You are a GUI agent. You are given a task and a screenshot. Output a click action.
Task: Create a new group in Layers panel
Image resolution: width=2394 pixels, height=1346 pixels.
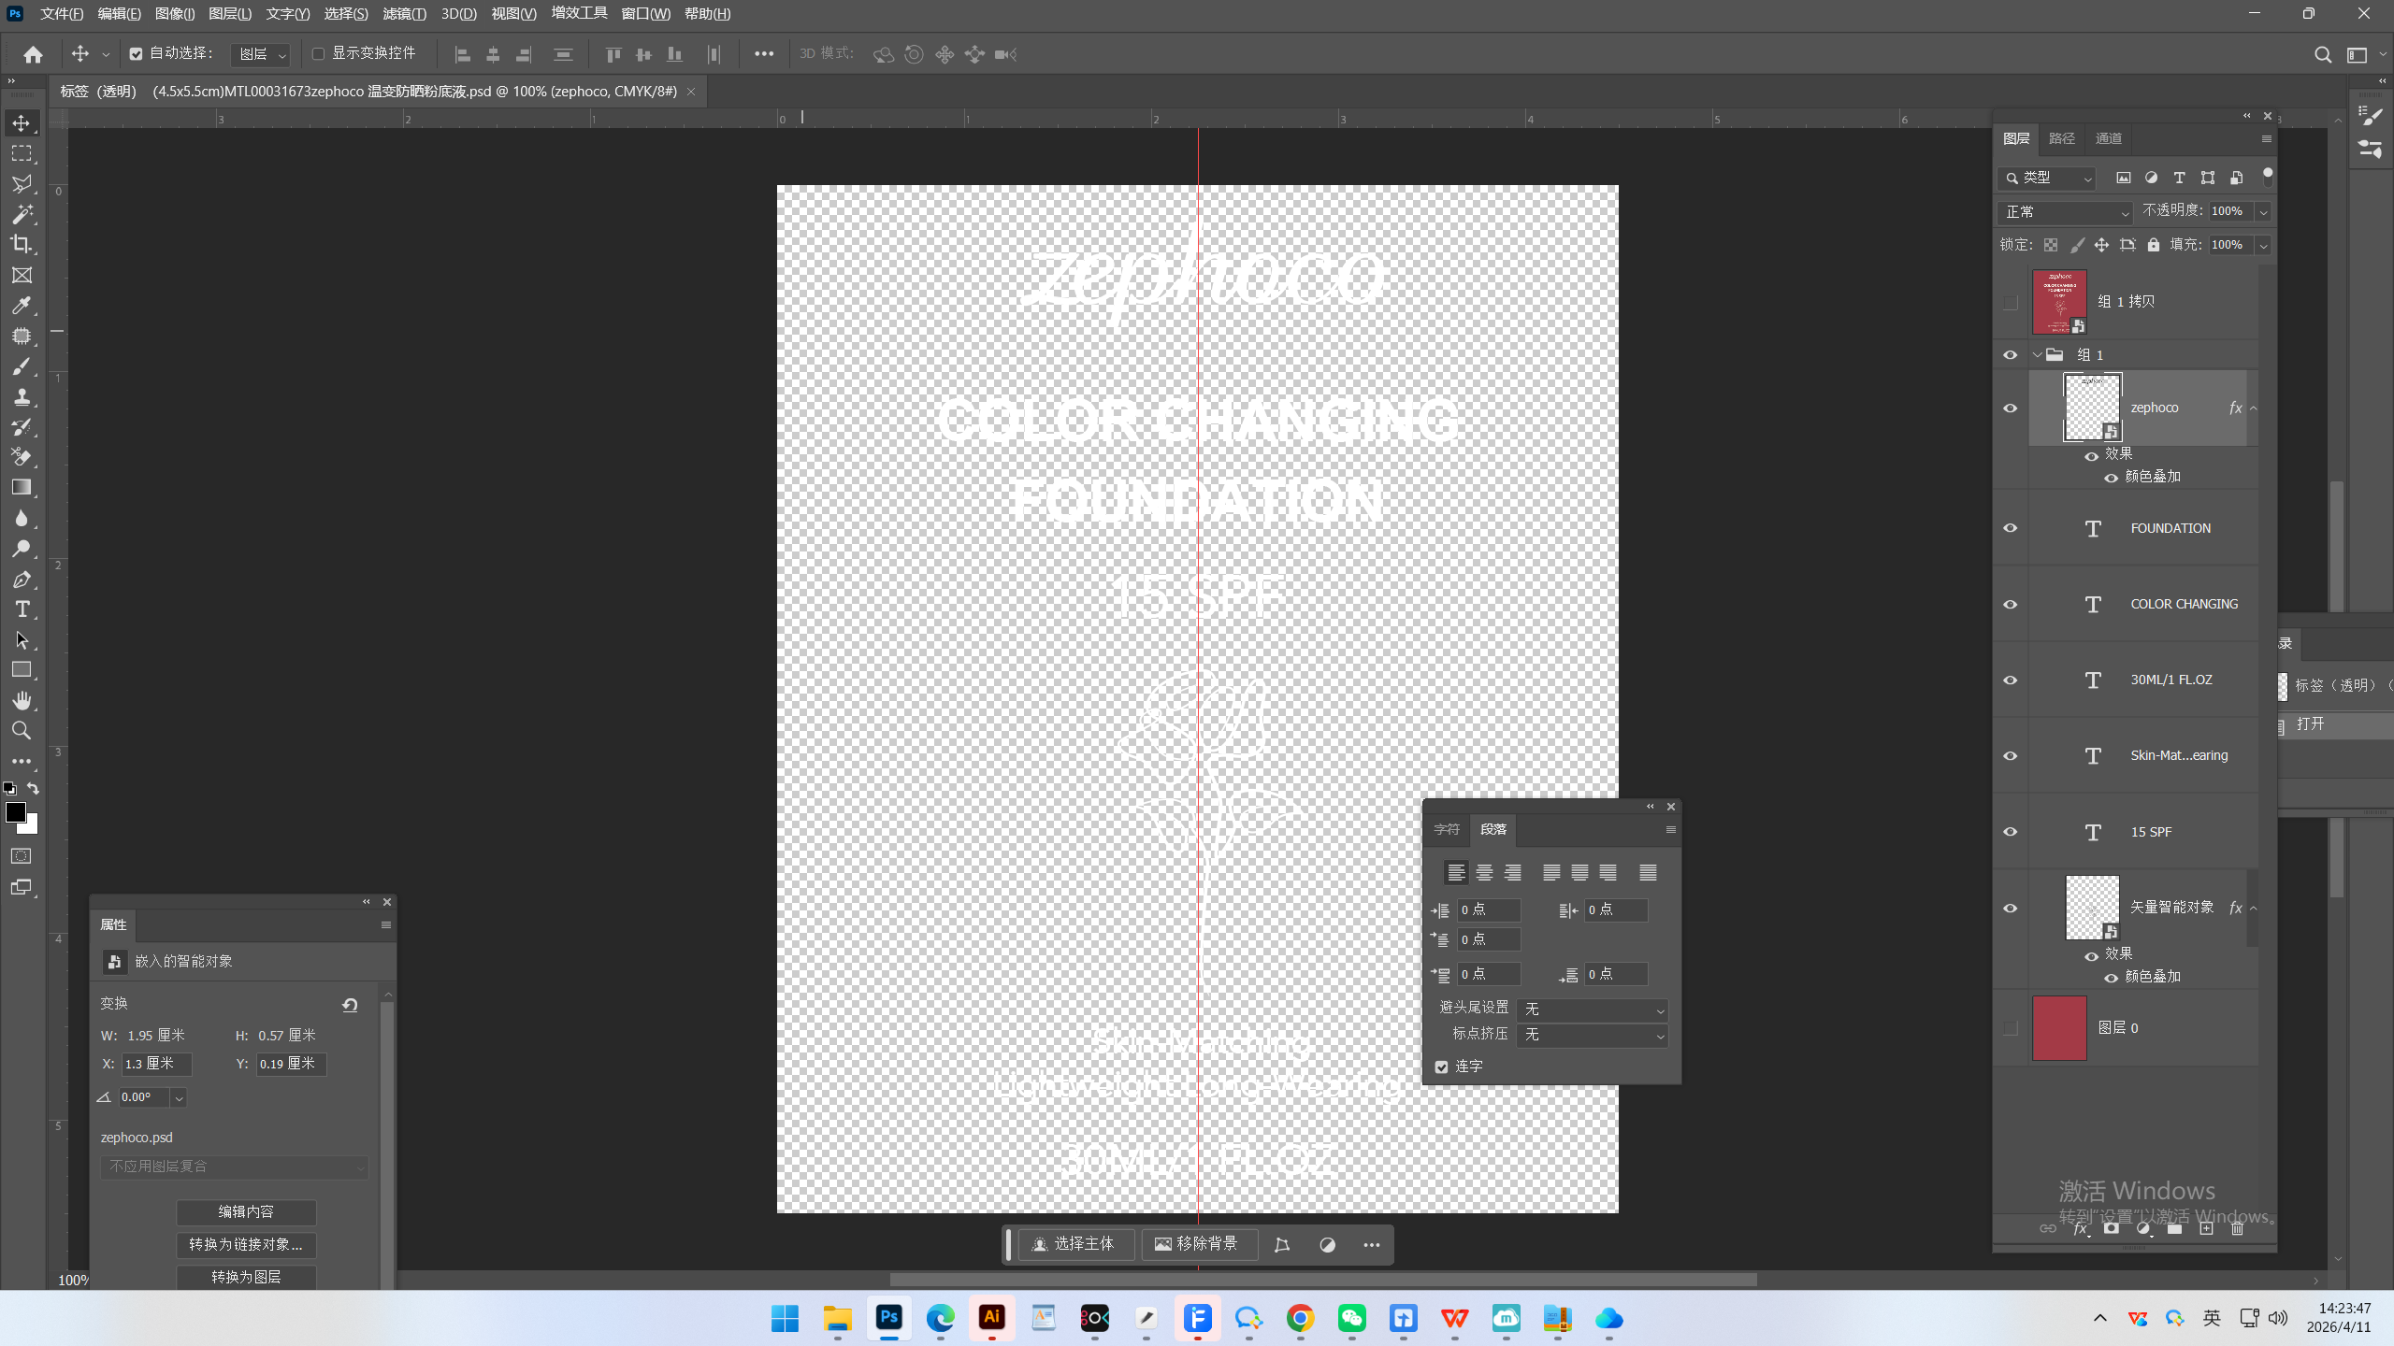[2175, 1229]
